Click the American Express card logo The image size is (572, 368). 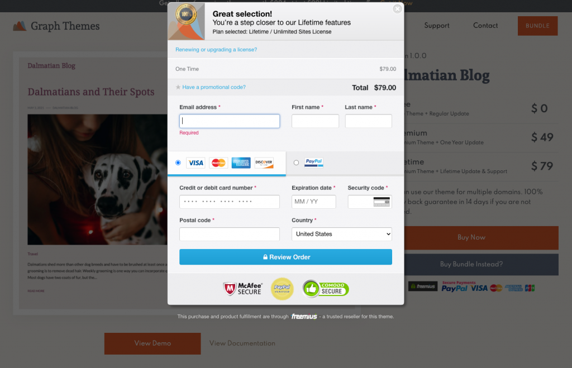coord(241,163)
